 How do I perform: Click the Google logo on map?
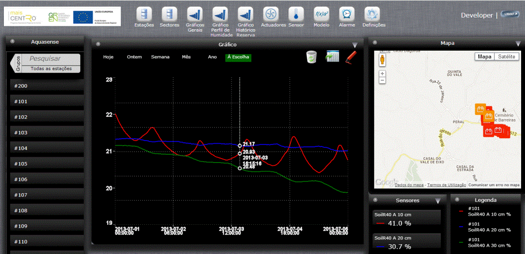pyautogui.click(x=387, y=182)
